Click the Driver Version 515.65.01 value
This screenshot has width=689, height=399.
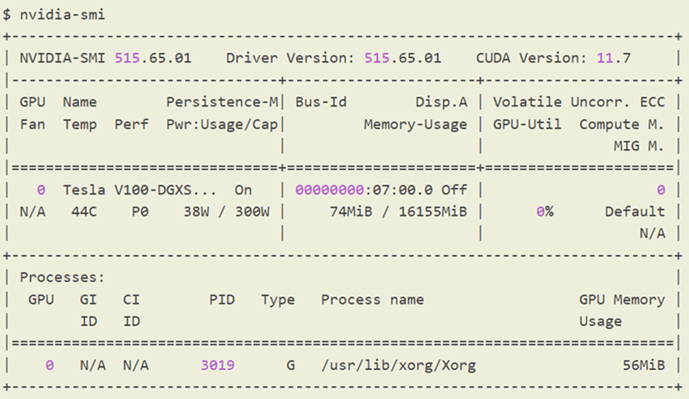point(403,58)
